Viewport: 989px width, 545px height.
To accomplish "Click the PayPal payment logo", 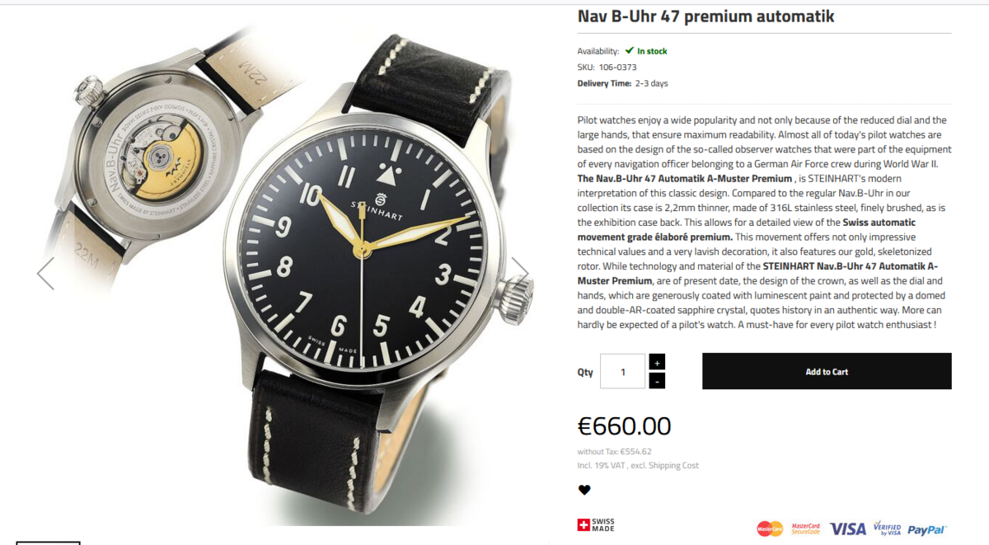I will pyautogui.click(x=926, y=529).
